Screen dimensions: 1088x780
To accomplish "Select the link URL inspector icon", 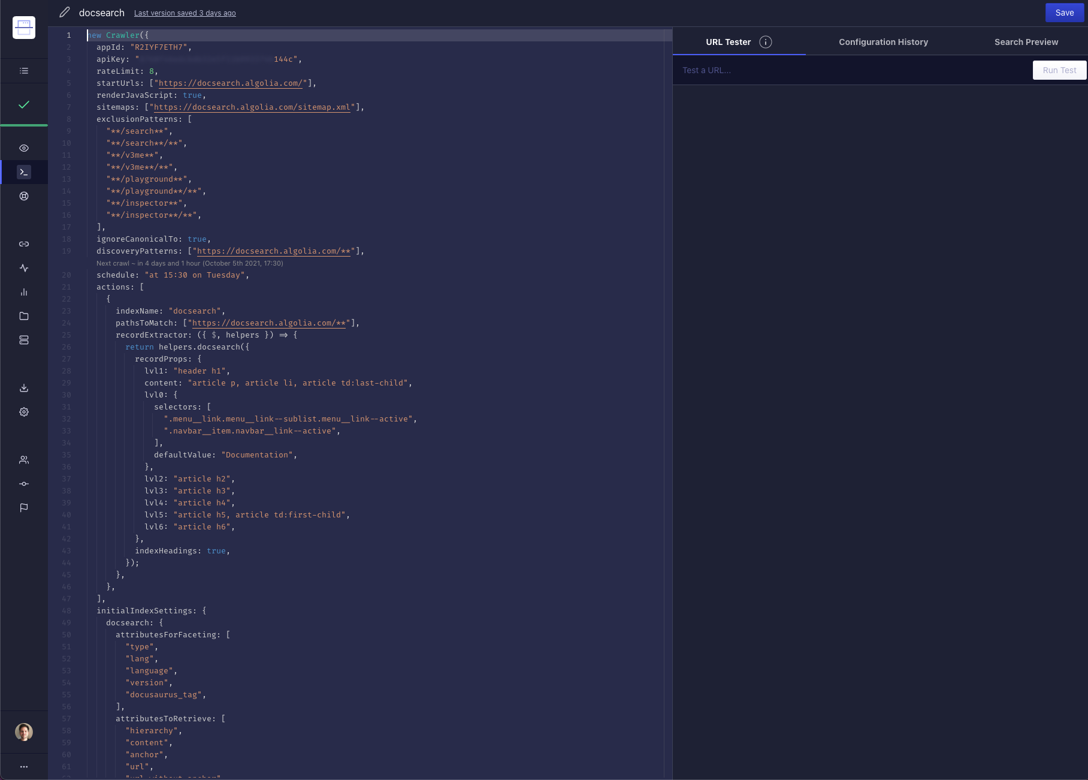I will coord(24,244).
